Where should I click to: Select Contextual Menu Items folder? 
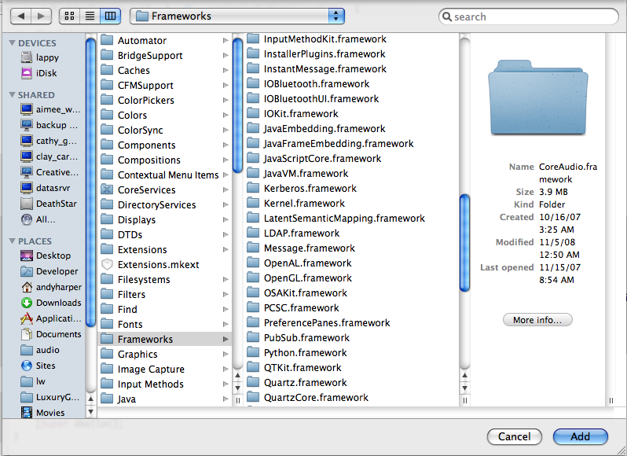point(165,175)
